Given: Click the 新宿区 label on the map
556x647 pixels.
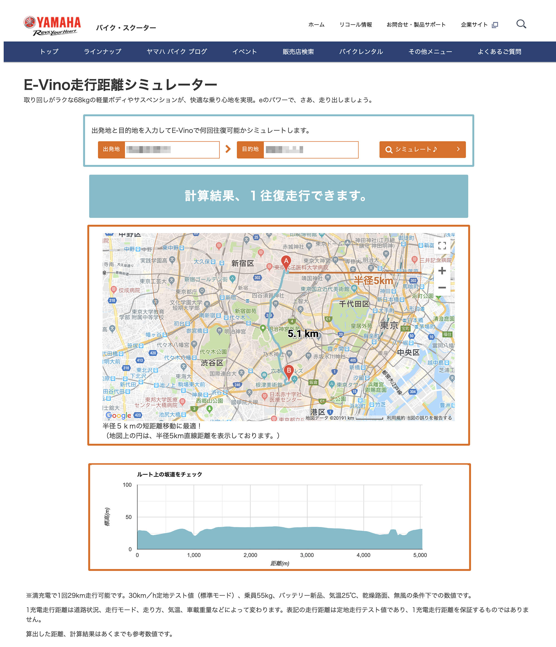Looking at the screenshot, I should [x=242, y=263].
